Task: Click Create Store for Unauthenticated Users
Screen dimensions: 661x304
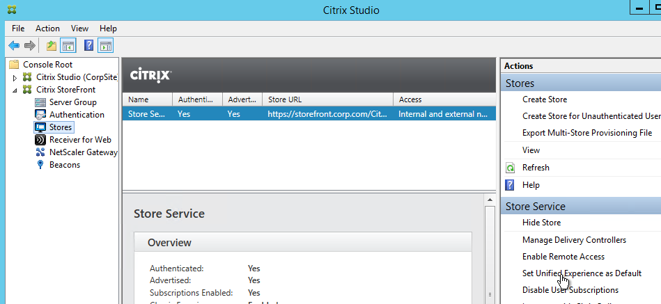Action: [x=591, y=115]
